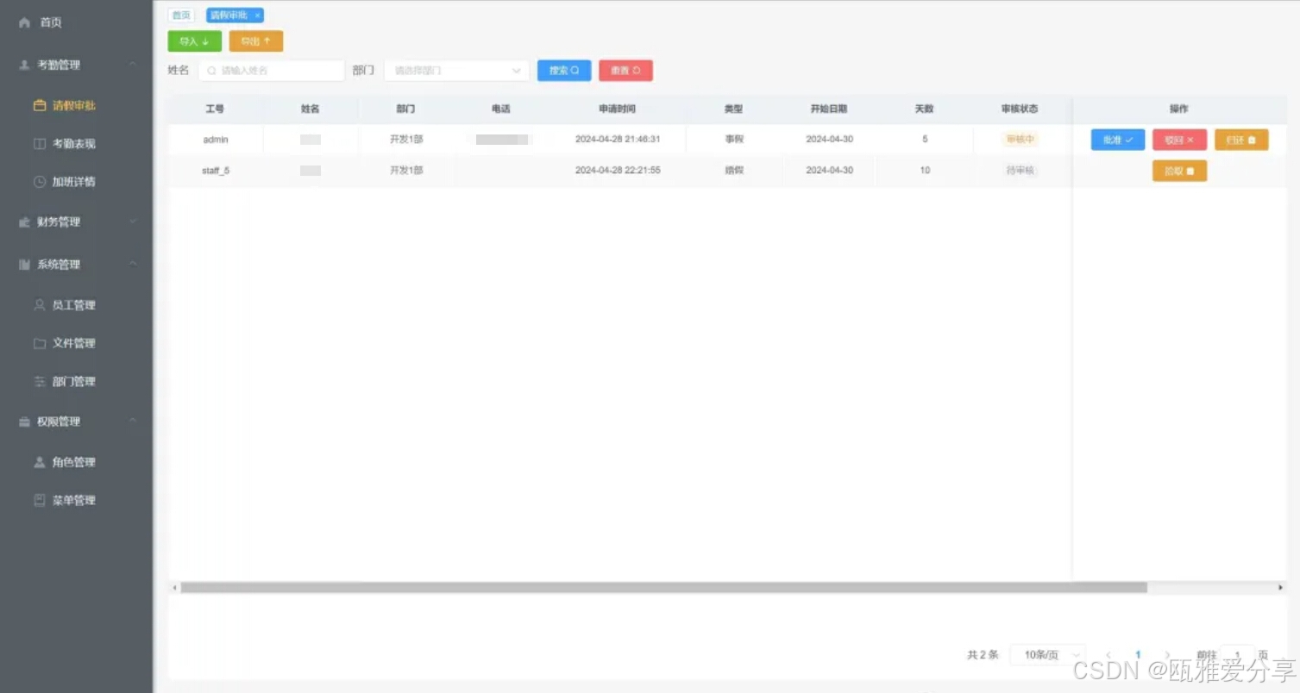Screen dimensions: 1300x693
Task: Click the user icon beside 员工管理
Action: click(38, 304)
